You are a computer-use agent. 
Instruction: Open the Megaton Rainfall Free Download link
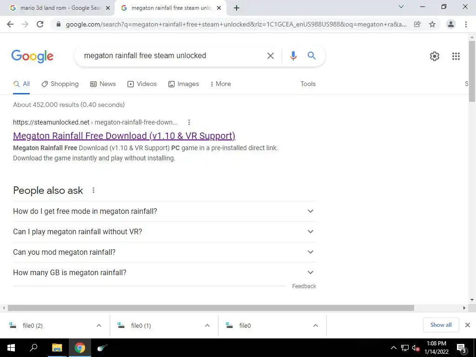[x=124, y=136]
